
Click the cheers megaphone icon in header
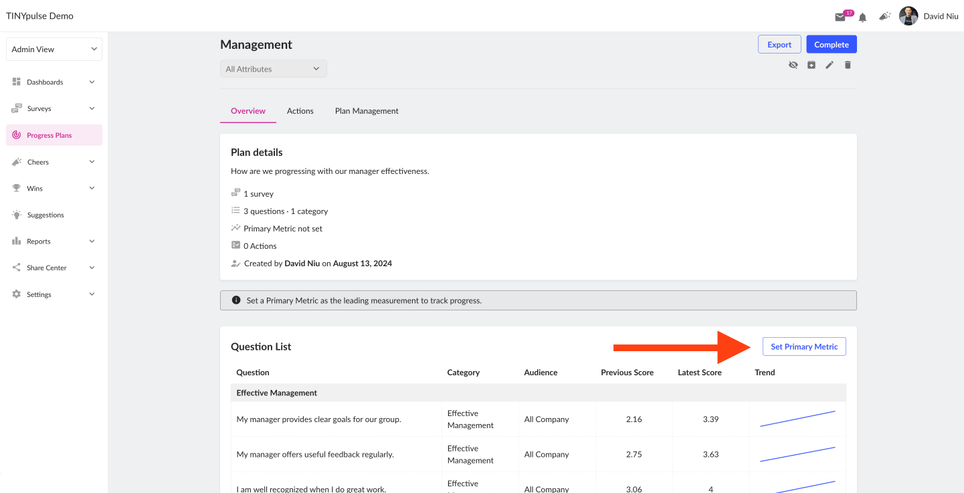(884, 16)
